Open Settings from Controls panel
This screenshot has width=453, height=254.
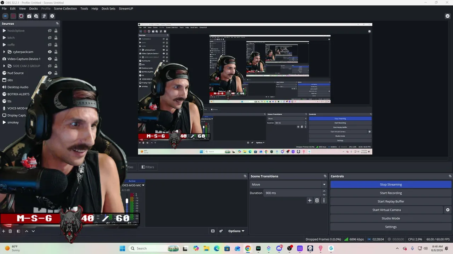(x=391, y=227)
